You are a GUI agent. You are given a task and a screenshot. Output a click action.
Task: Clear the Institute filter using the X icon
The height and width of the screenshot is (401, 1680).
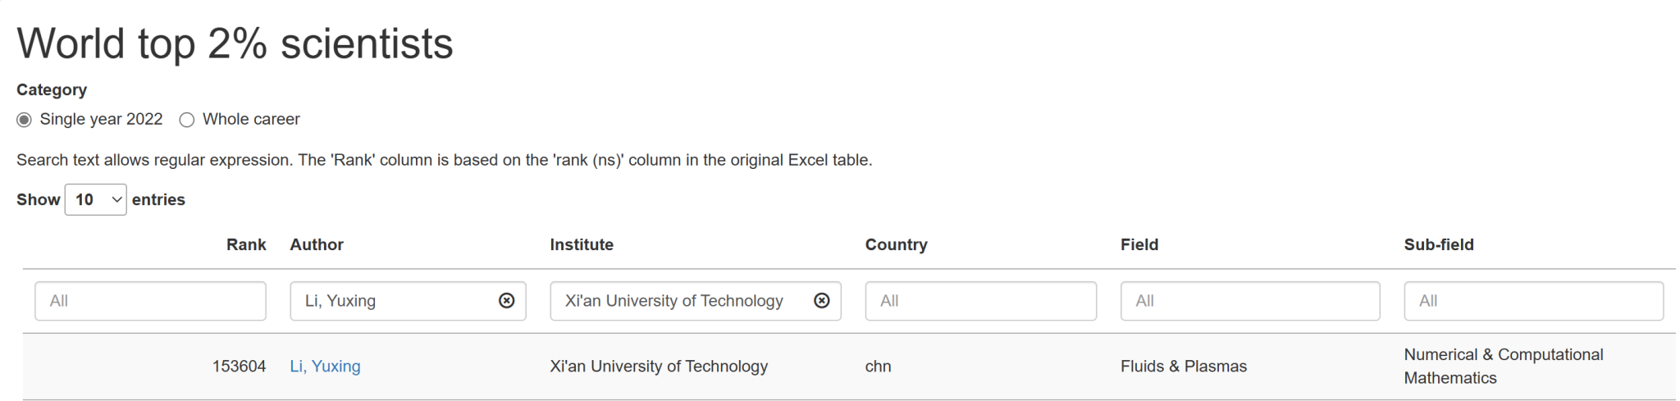pos(821,301)
